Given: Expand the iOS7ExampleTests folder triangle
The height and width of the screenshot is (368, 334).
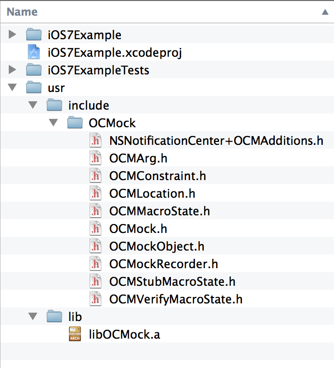Looking at the screenshot, I should click(x=12, y=69).
